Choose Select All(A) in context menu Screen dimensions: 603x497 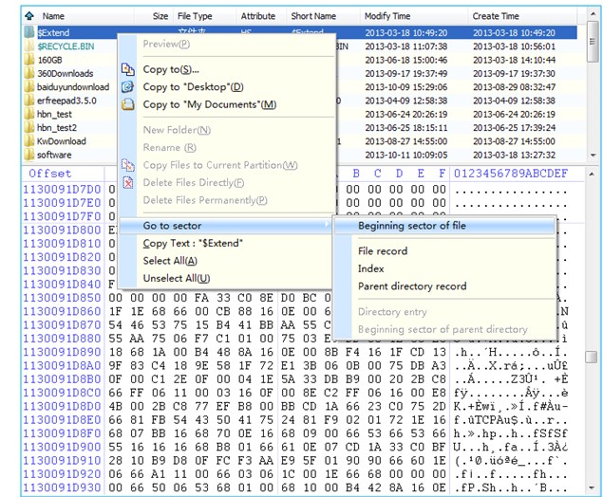(x=170, y=261)
